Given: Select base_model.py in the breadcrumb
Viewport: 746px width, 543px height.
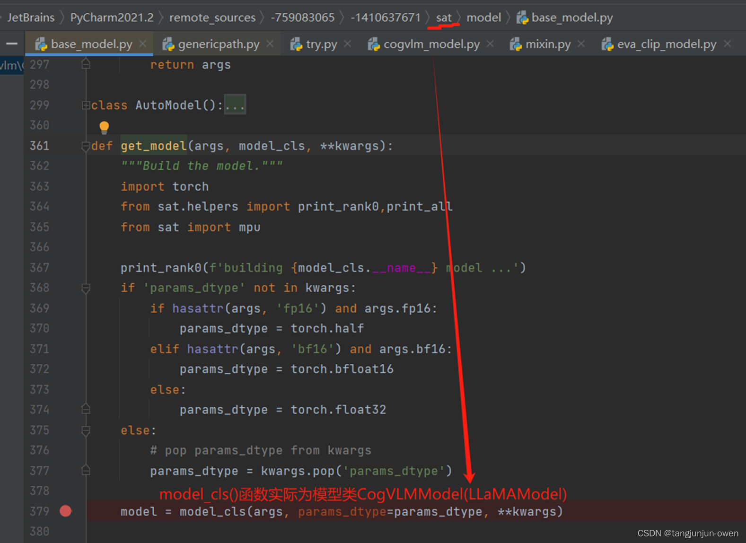Looking at the screenshot, I should click(572, 18).
